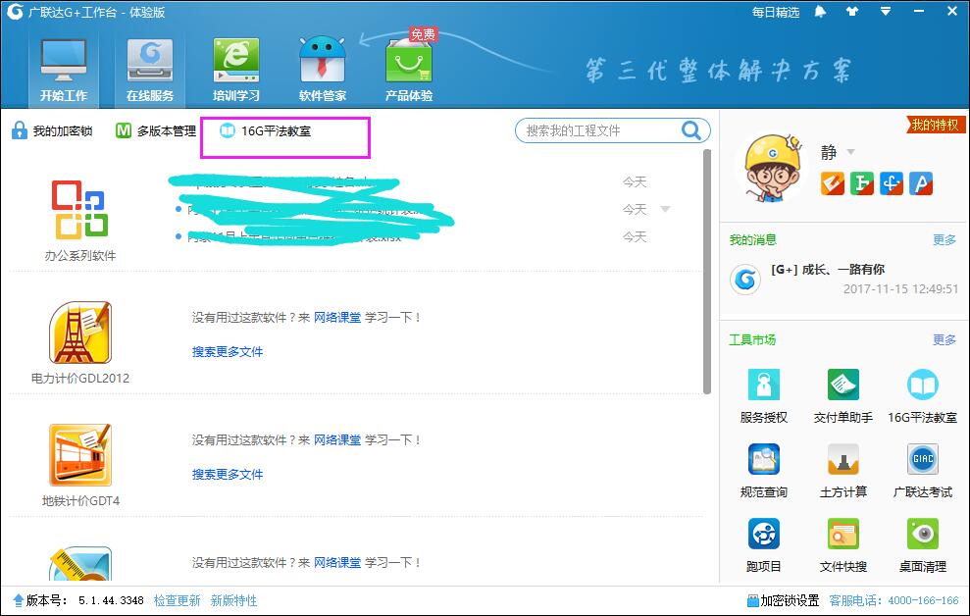Screen dimensions: 970x616
Task: Open 16G平法教室 toolbar shortcut
Action: [266, 130]
